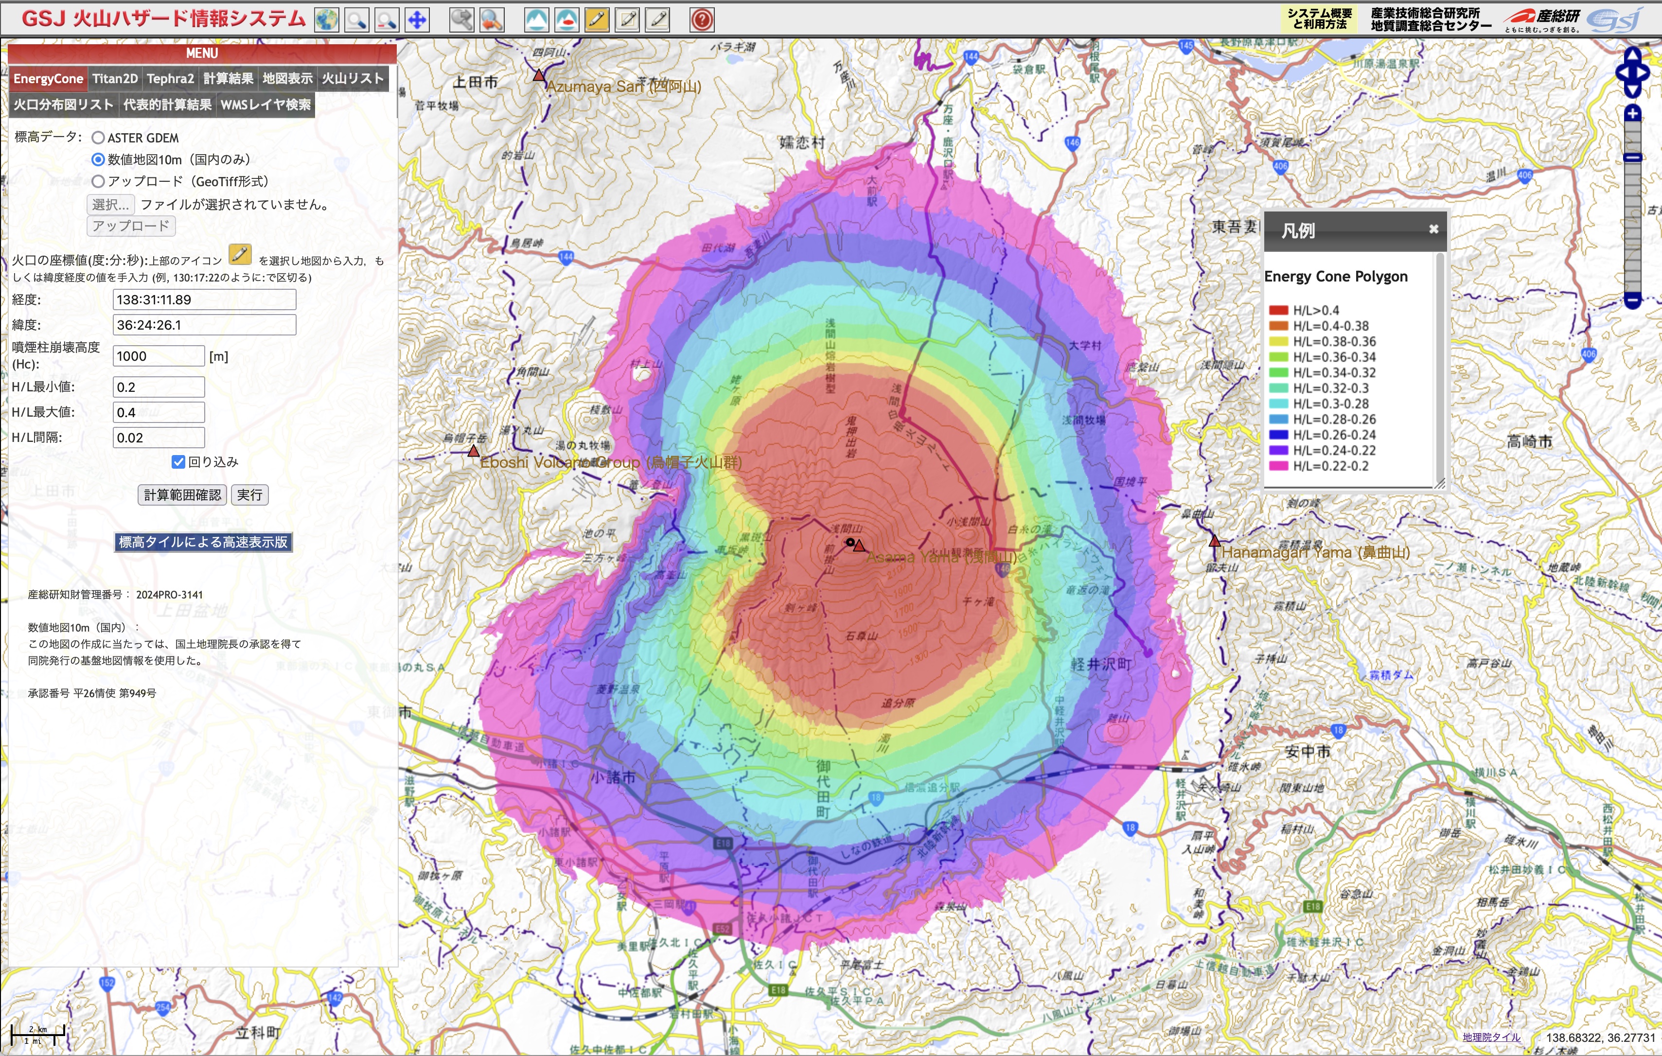
Task: Click the H/L最大値 input field
Action: 159,413
